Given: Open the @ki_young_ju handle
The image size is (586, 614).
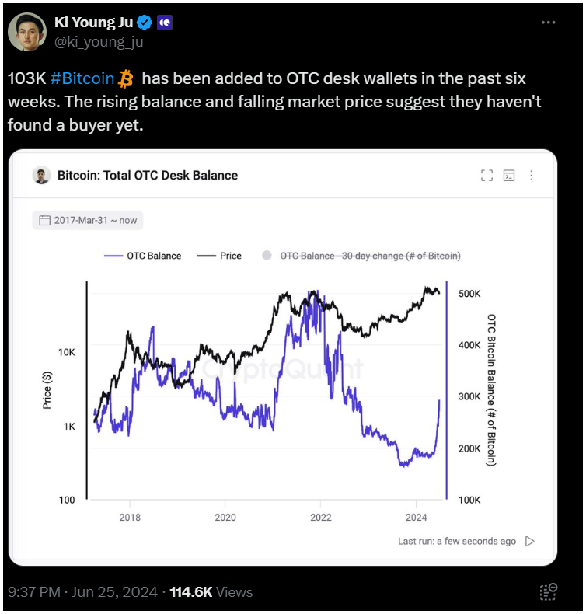Looking at the screenshot, I should (x=99, y=42).
